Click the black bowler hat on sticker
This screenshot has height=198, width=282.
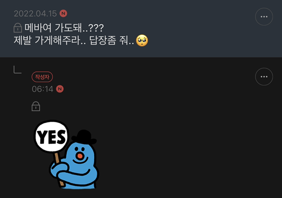(x=84, y=137)
